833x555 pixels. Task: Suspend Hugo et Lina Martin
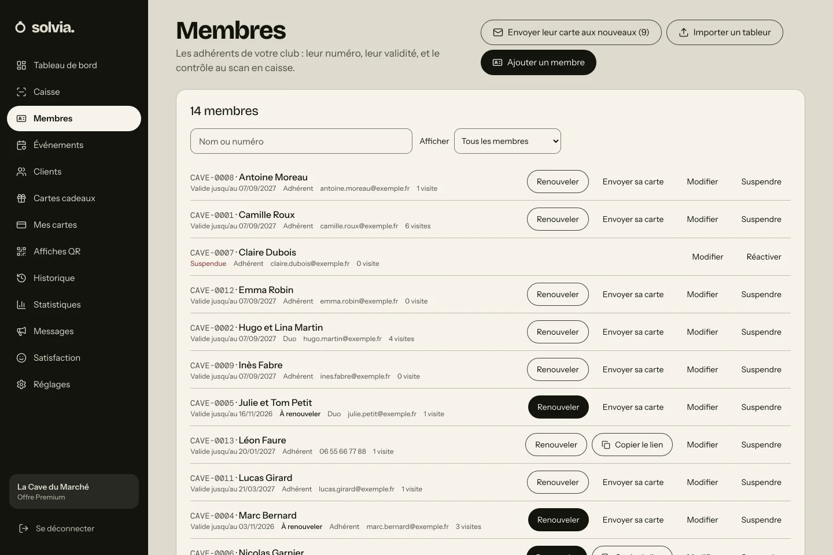[761, 332]
